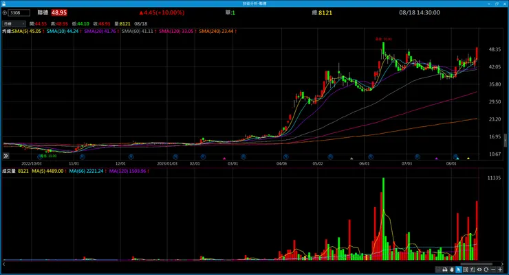Click the scroll right arrow below volume chart
This screenshot has width=509, height=275.
tap(503, 264)
